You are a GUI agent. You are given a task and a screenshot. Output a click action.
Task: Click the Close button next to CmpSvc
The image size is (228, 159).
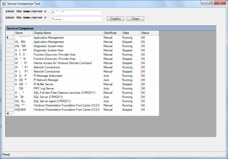[135, 19]
